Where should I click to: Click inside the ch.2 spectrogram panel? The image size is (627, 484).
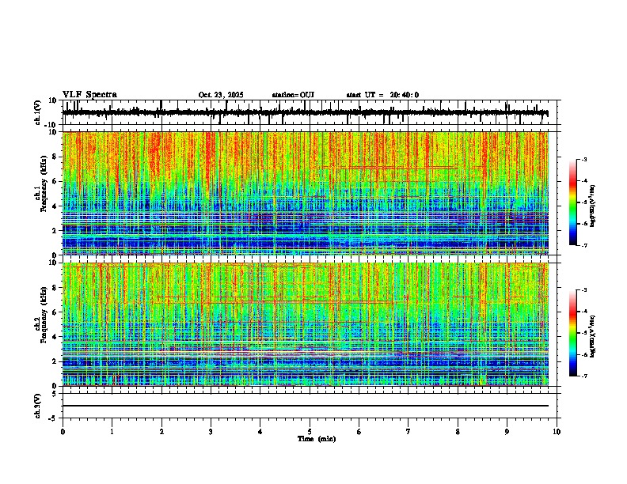click(x=306, y=324)
